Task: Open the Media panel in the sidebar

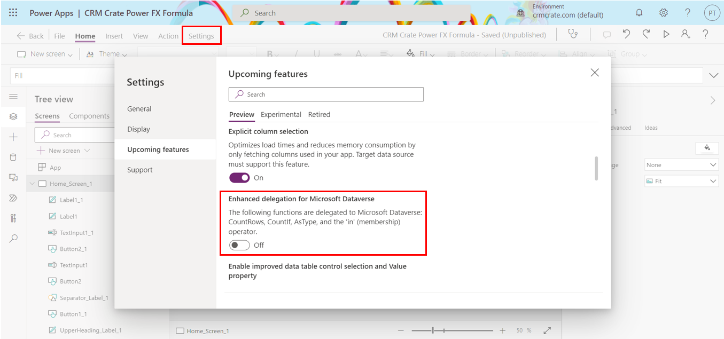Action: (13, 176)
